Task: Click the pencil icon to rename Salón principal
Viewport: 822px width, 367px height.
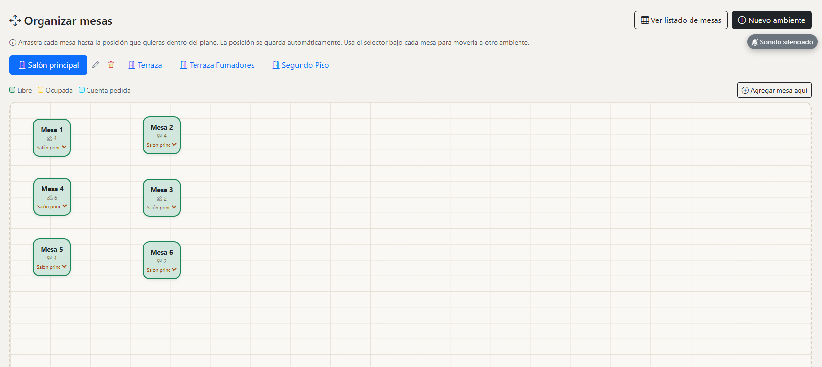Action: pos(95,65)
